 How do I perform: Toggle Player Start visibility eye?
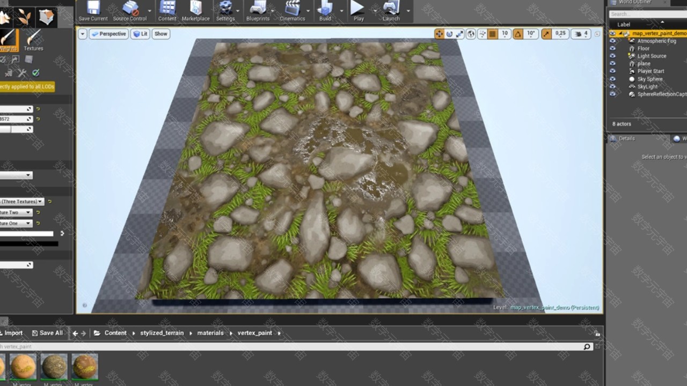click(612, 71)
